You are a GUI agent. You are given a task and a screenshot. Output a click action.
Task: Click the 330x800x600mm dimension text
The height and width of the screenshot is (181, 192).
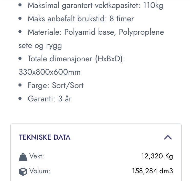coord(50,72)
